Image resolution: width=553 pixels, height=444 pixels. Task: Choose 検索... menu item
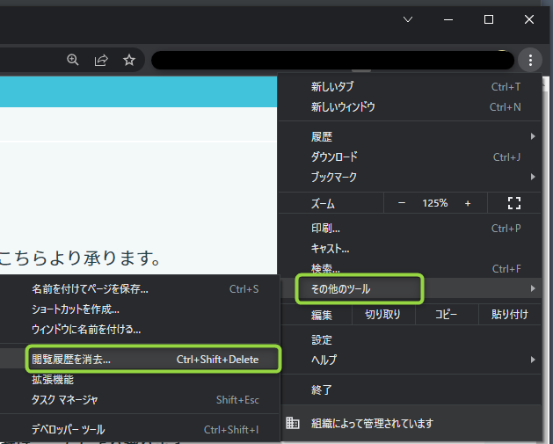[410, 269]
